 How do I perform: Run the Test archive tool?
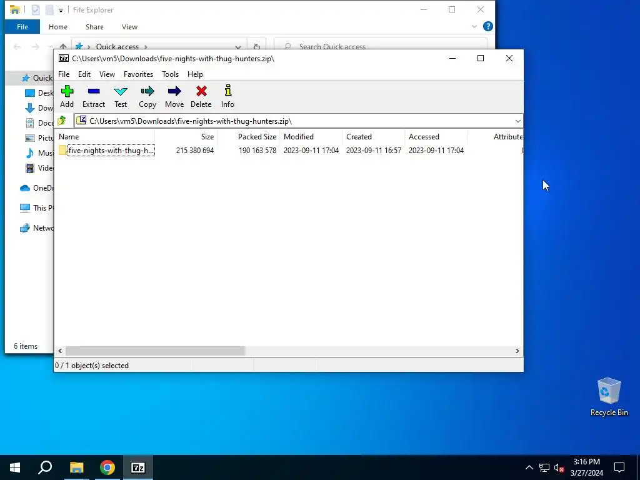pos(121,97)
